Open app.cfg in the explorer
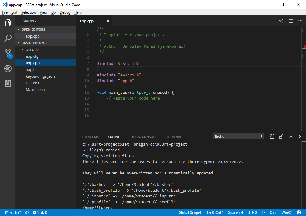The width and height of the screenshot is (306, 216). [x=46, y=56]
